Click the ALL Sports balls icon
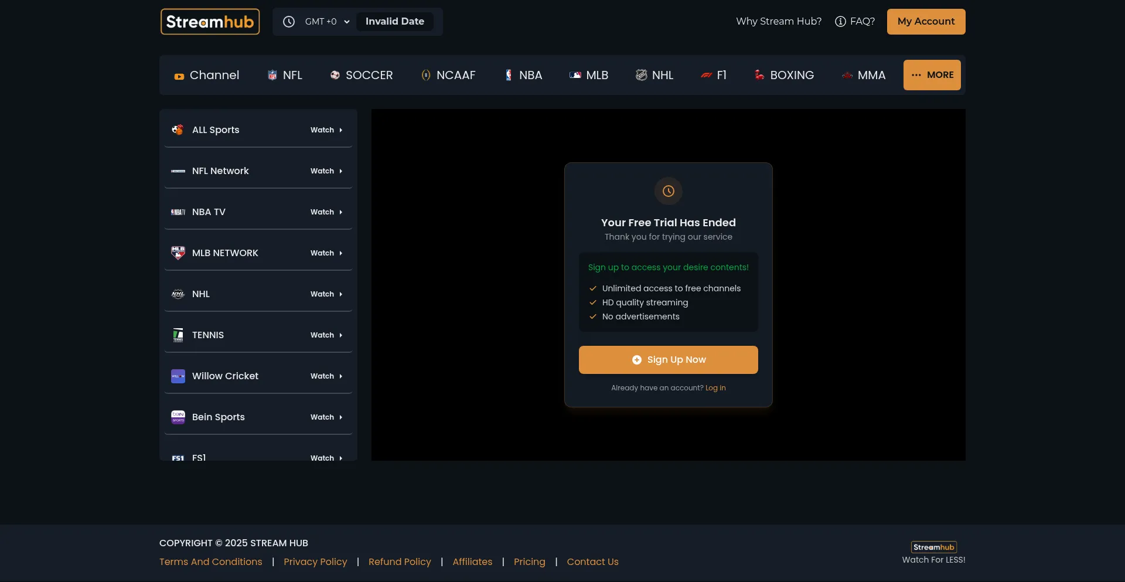This screenshot has width=1125, height=582. click(x=178, y=130)
